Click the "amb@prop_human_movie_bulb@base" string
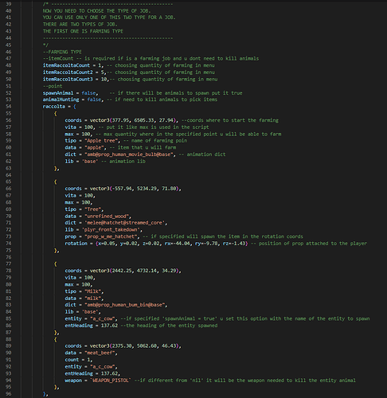 tap(128, 154)
